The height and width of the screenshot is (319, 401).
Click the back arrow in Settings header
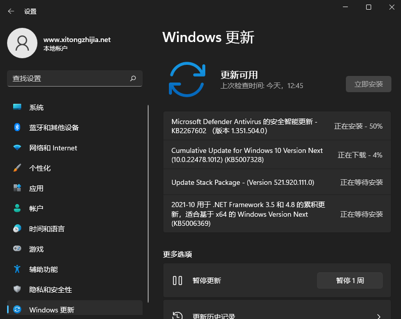tap(11, 11)
